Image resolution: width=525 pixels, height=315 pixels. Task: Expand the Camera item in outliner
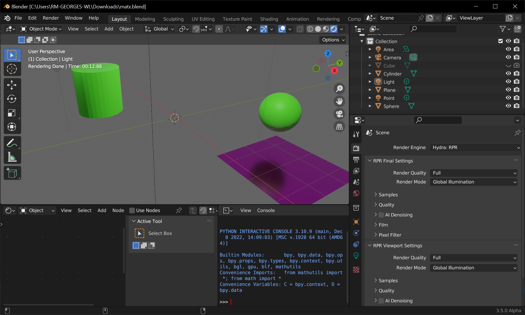click(370, 57)
